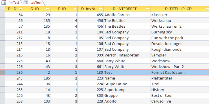Viewport: 209px width, 104px height.
Task: Click G_ID cell with value 185
Action: [x=37, y=78]
